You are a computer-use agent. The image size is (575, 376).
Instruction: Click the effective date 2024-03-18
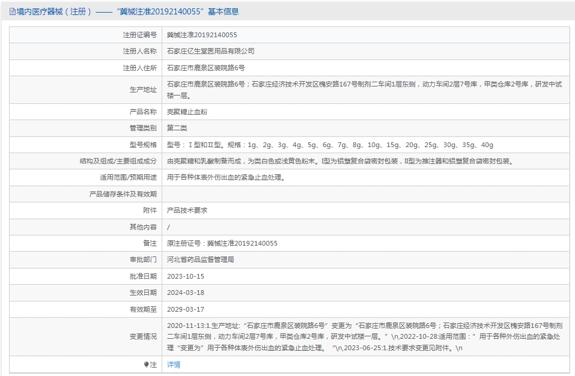click(x=186, y=293)
